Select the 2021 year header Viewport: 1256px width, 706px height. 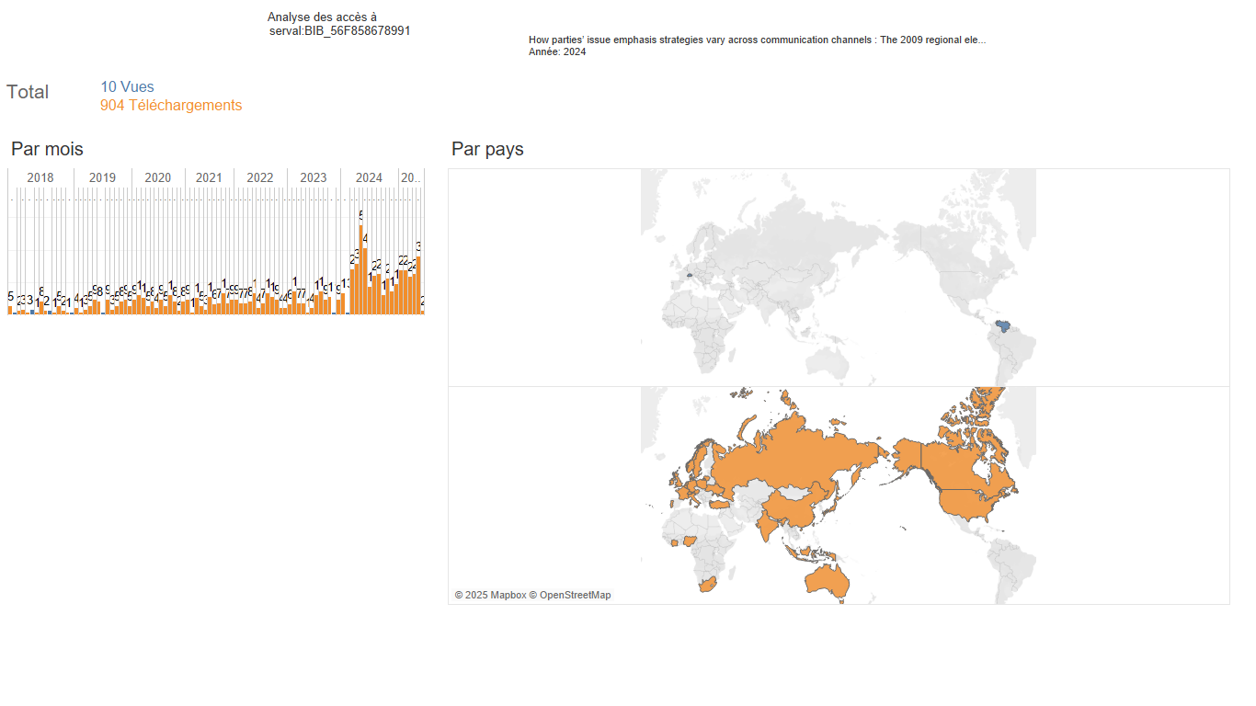point(209,177)
